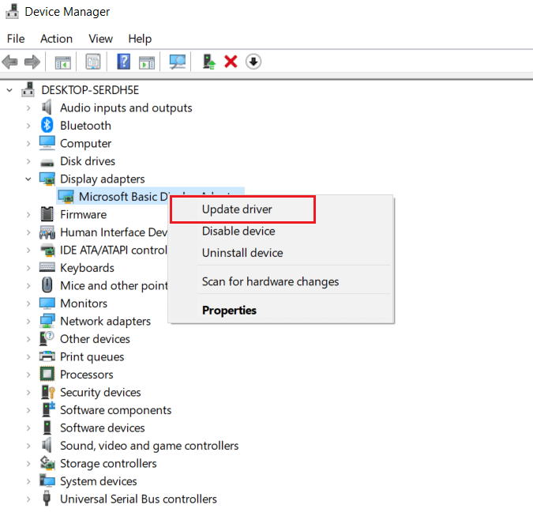This screenshot has height=520, width=533.
Task: Click the Keyboards category icon
Action: [x=47, y=267]
